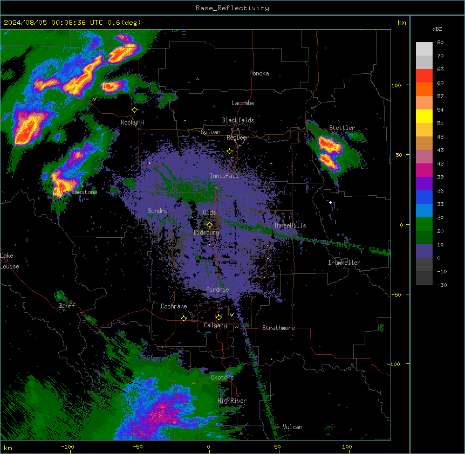The image size is (465, 454).
Task: Click the yellow diamond marker beside RockyMH
Action: tap(135, 110)
